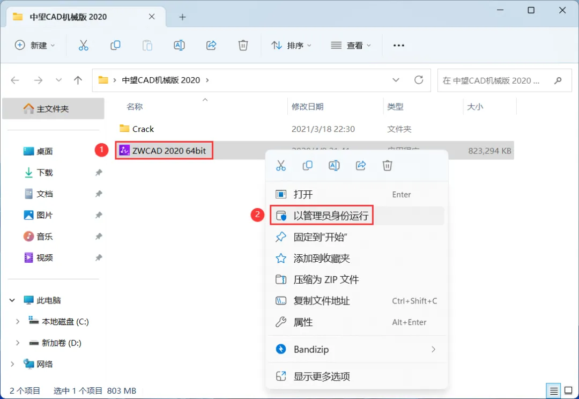Expand the 网络 tree node
Viewport: 579px width, 399px height.
pyautogui.click(x=12, y=364)
